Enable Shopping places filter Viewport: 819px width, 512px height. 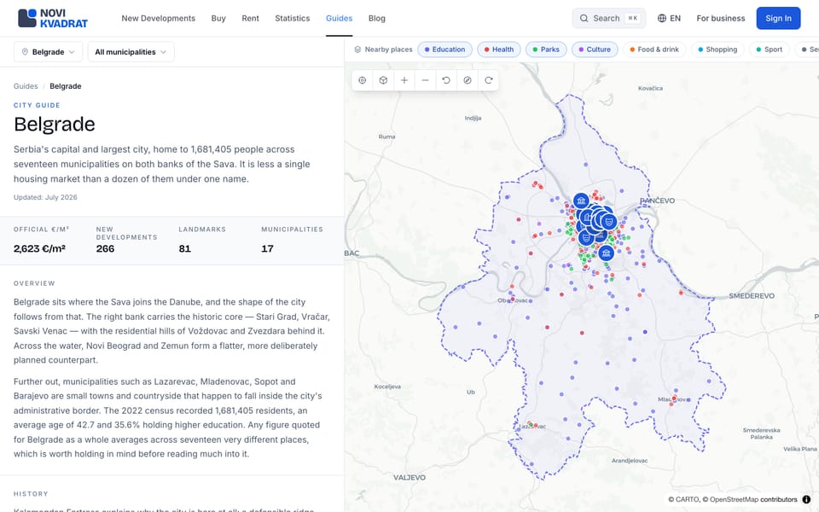(x=717, y=49)
